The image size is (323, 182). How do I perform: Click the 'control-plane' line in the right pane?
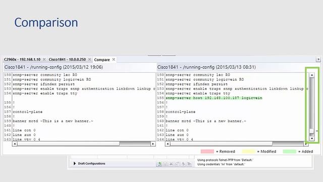click(x=181, y=112)
